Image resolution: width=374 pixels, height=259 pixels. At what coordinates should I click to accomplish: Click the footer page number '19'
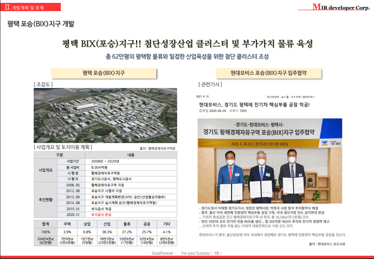[x=216, y=253]
